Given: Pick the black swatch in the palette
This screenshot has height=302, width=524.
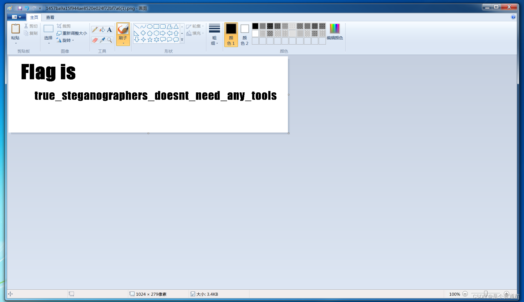Looking at the screenshot, I should coord(255,26).
